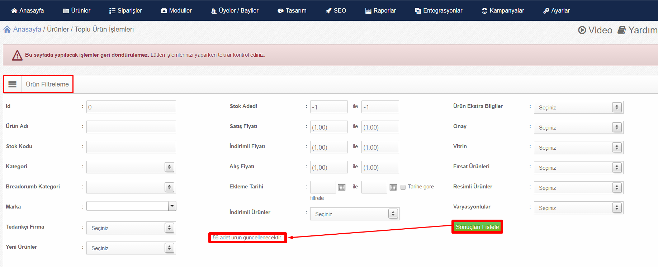The height and width of the screenshot is (267, 658).
Task: Open the Ürün Ekstra Bilgiler dropdown
Action: click(579, 107)
